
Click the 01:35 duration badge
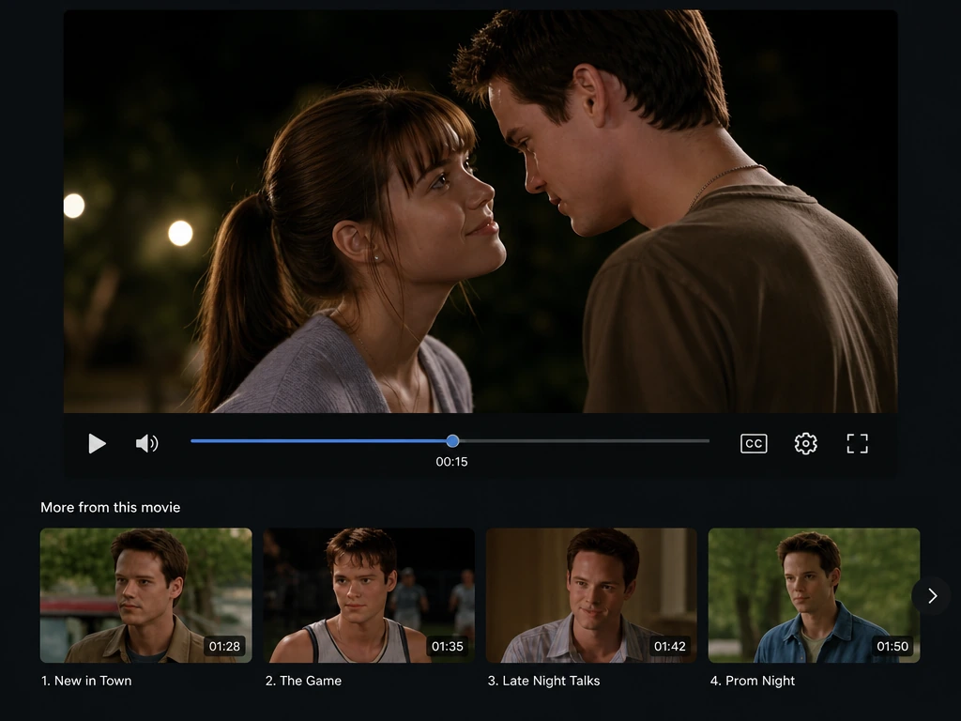448,646
